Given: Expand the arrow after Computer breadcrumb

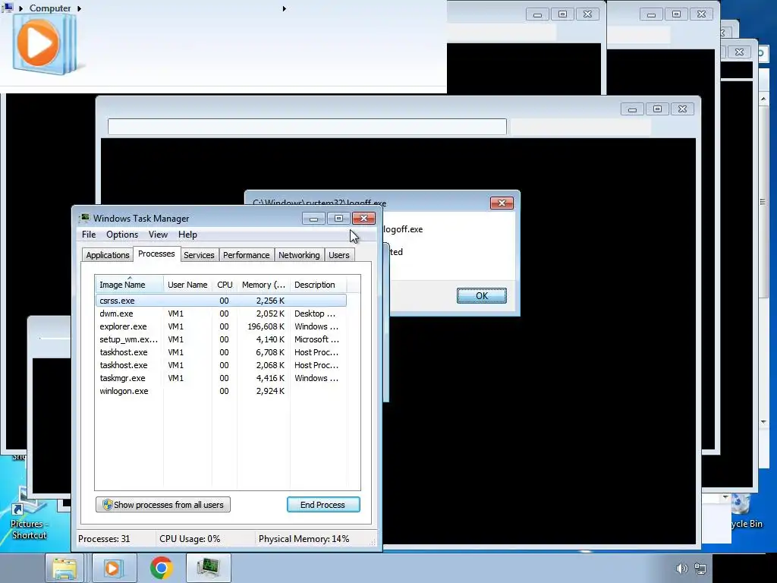Looking at the screenshot, I should [x=79, y=8].
